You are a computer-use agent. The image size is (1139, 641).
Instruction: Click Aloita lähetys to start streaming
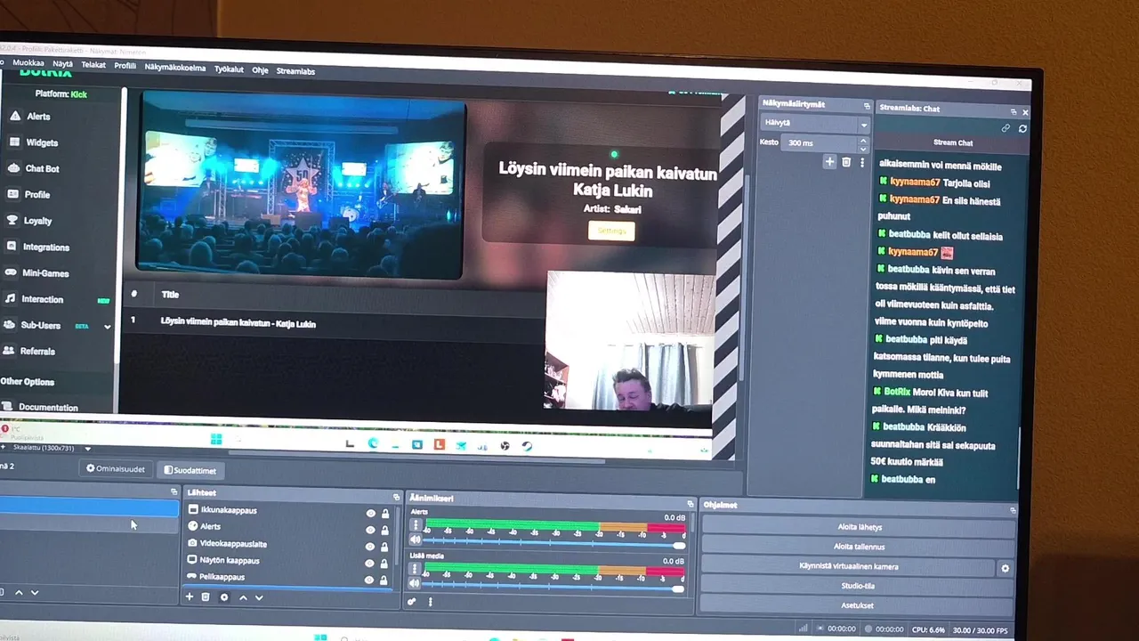pyautogui.click(x=858, y=527)
